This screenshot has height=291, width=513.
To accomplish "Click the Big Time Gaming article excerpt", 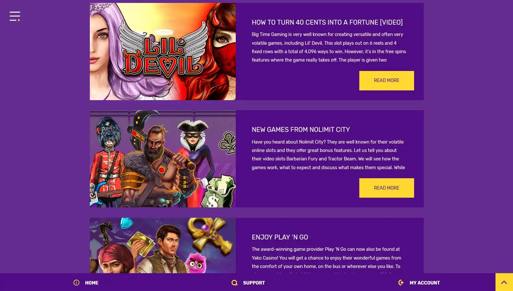I will click(x=329, y=47).
